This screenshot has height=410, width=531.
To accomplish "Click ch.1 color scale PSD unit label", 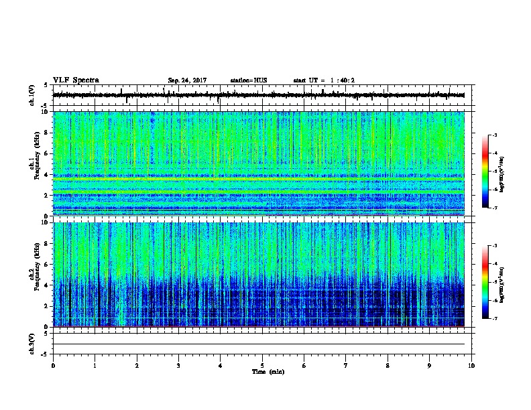I will pos(501,174).
